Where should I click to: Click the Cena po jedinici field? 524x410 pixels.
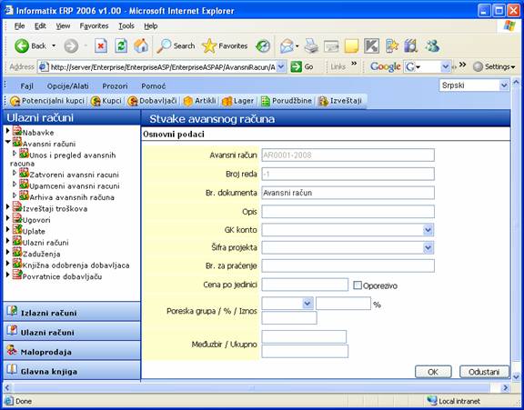(305, 285)
